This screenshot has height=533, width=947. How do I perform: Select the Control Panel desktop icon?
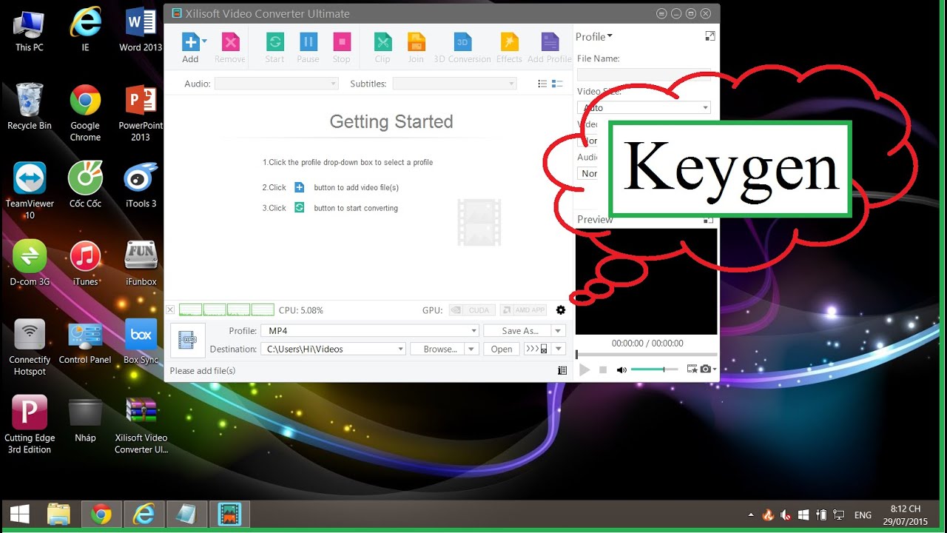(x=85, y=343)
